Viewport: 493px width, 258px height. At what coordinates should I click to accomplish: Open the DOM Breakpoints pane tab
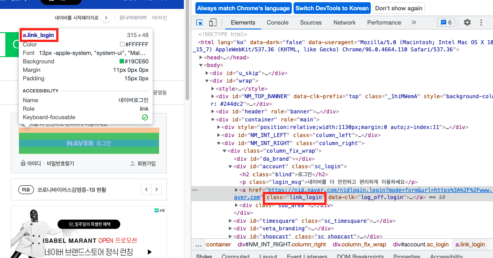[x=360, y=256]
